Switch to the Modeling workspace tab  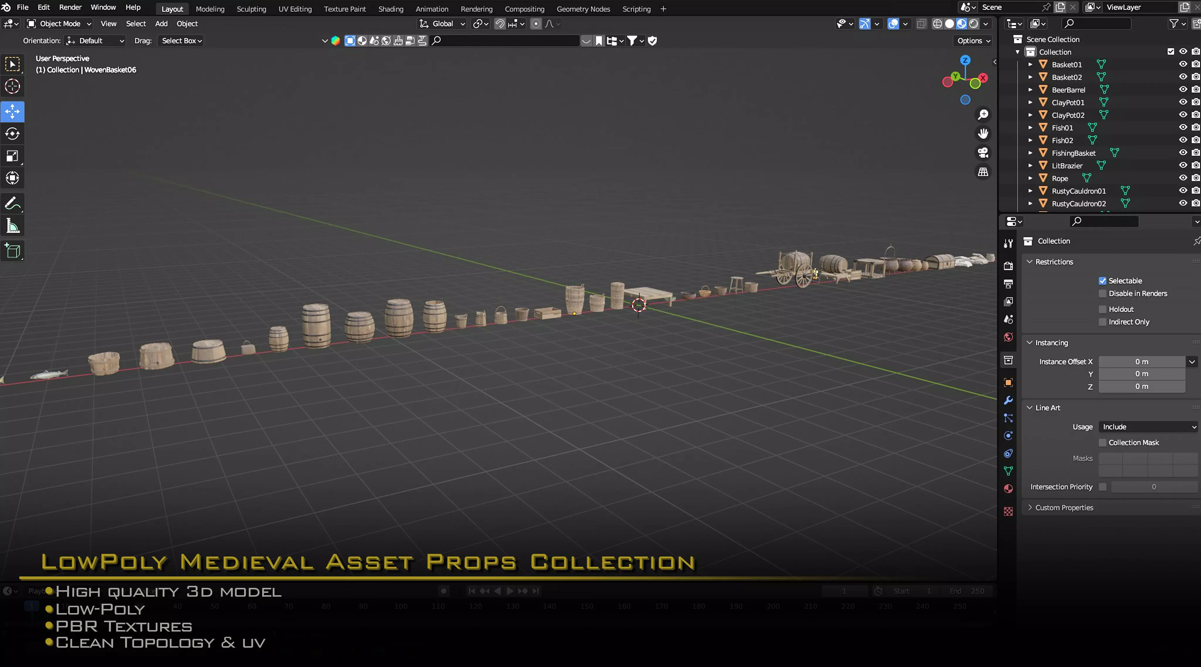(x=210, y=9)
